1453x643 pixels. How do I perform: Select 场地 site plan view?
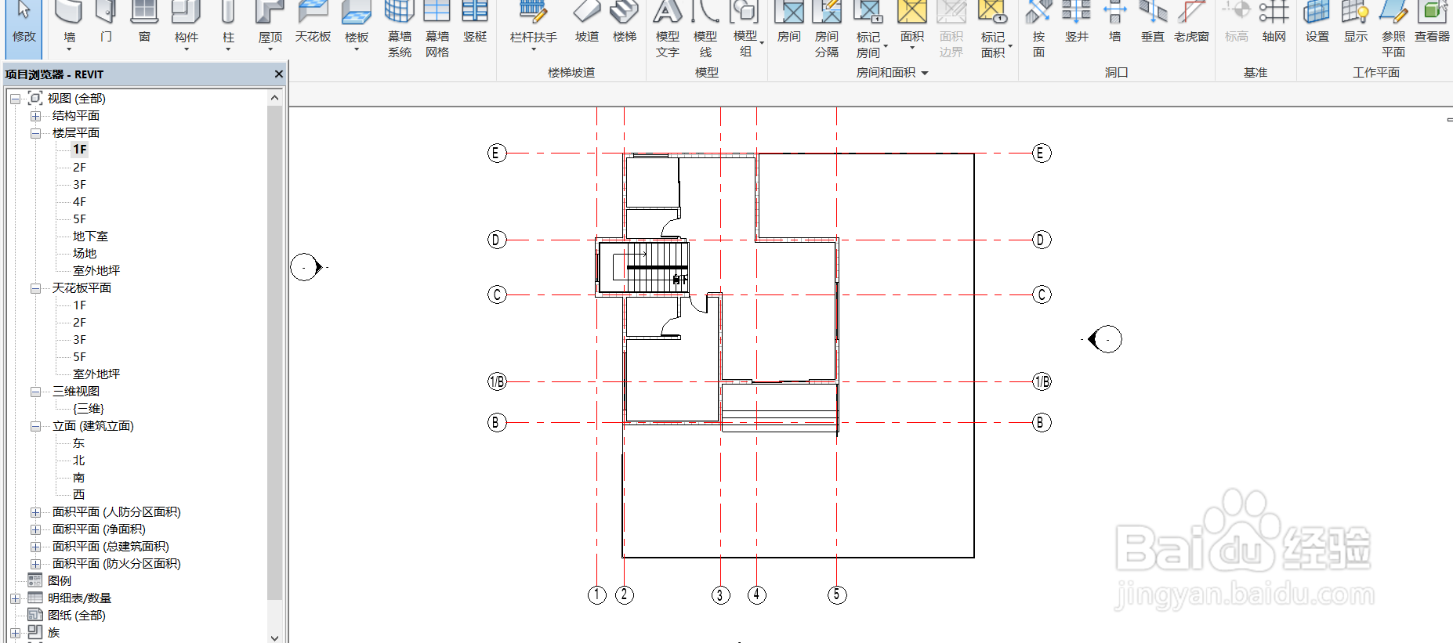[85, 254]
